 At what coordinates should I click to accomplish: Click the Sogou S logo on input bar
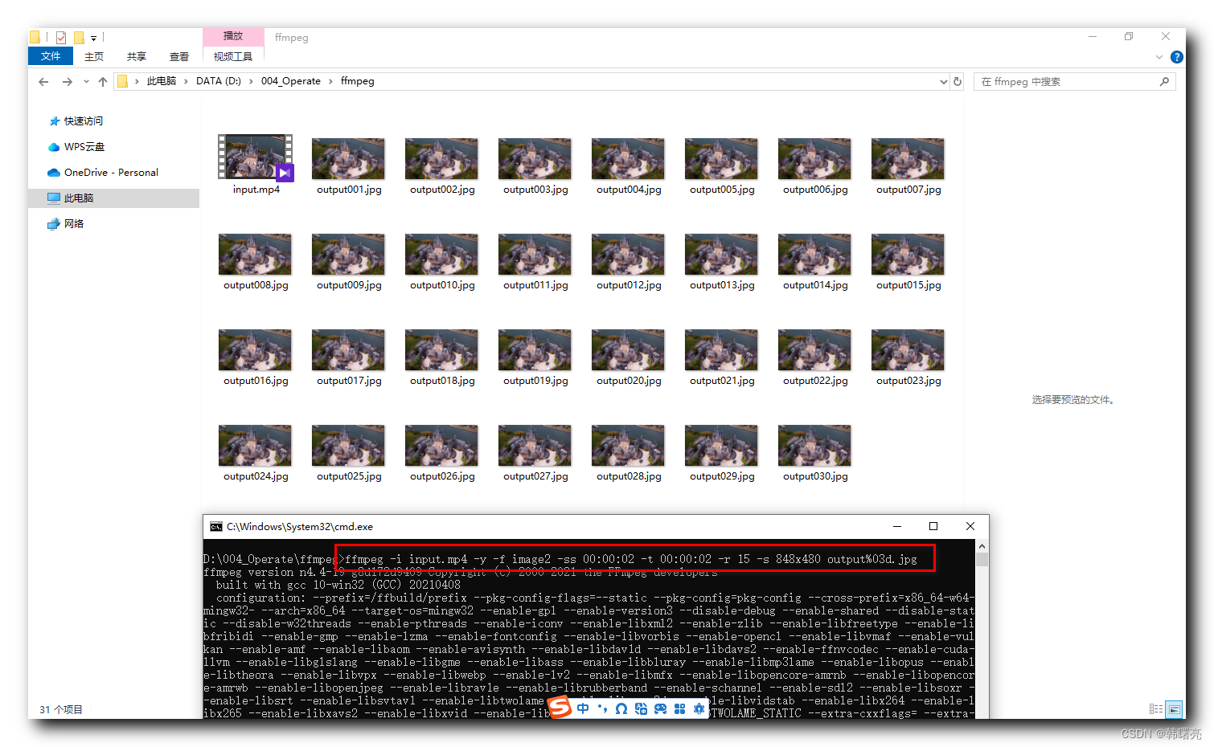[x=560, y=708]
